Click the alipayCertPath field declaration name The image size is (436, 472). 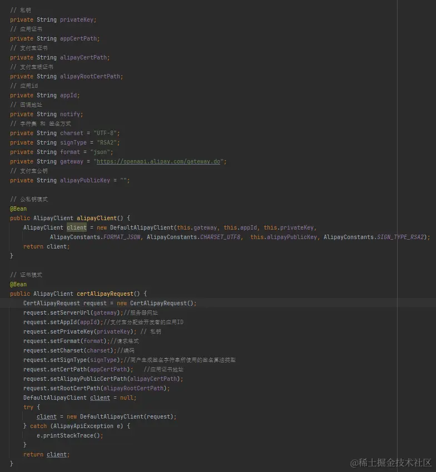(83, 57)
